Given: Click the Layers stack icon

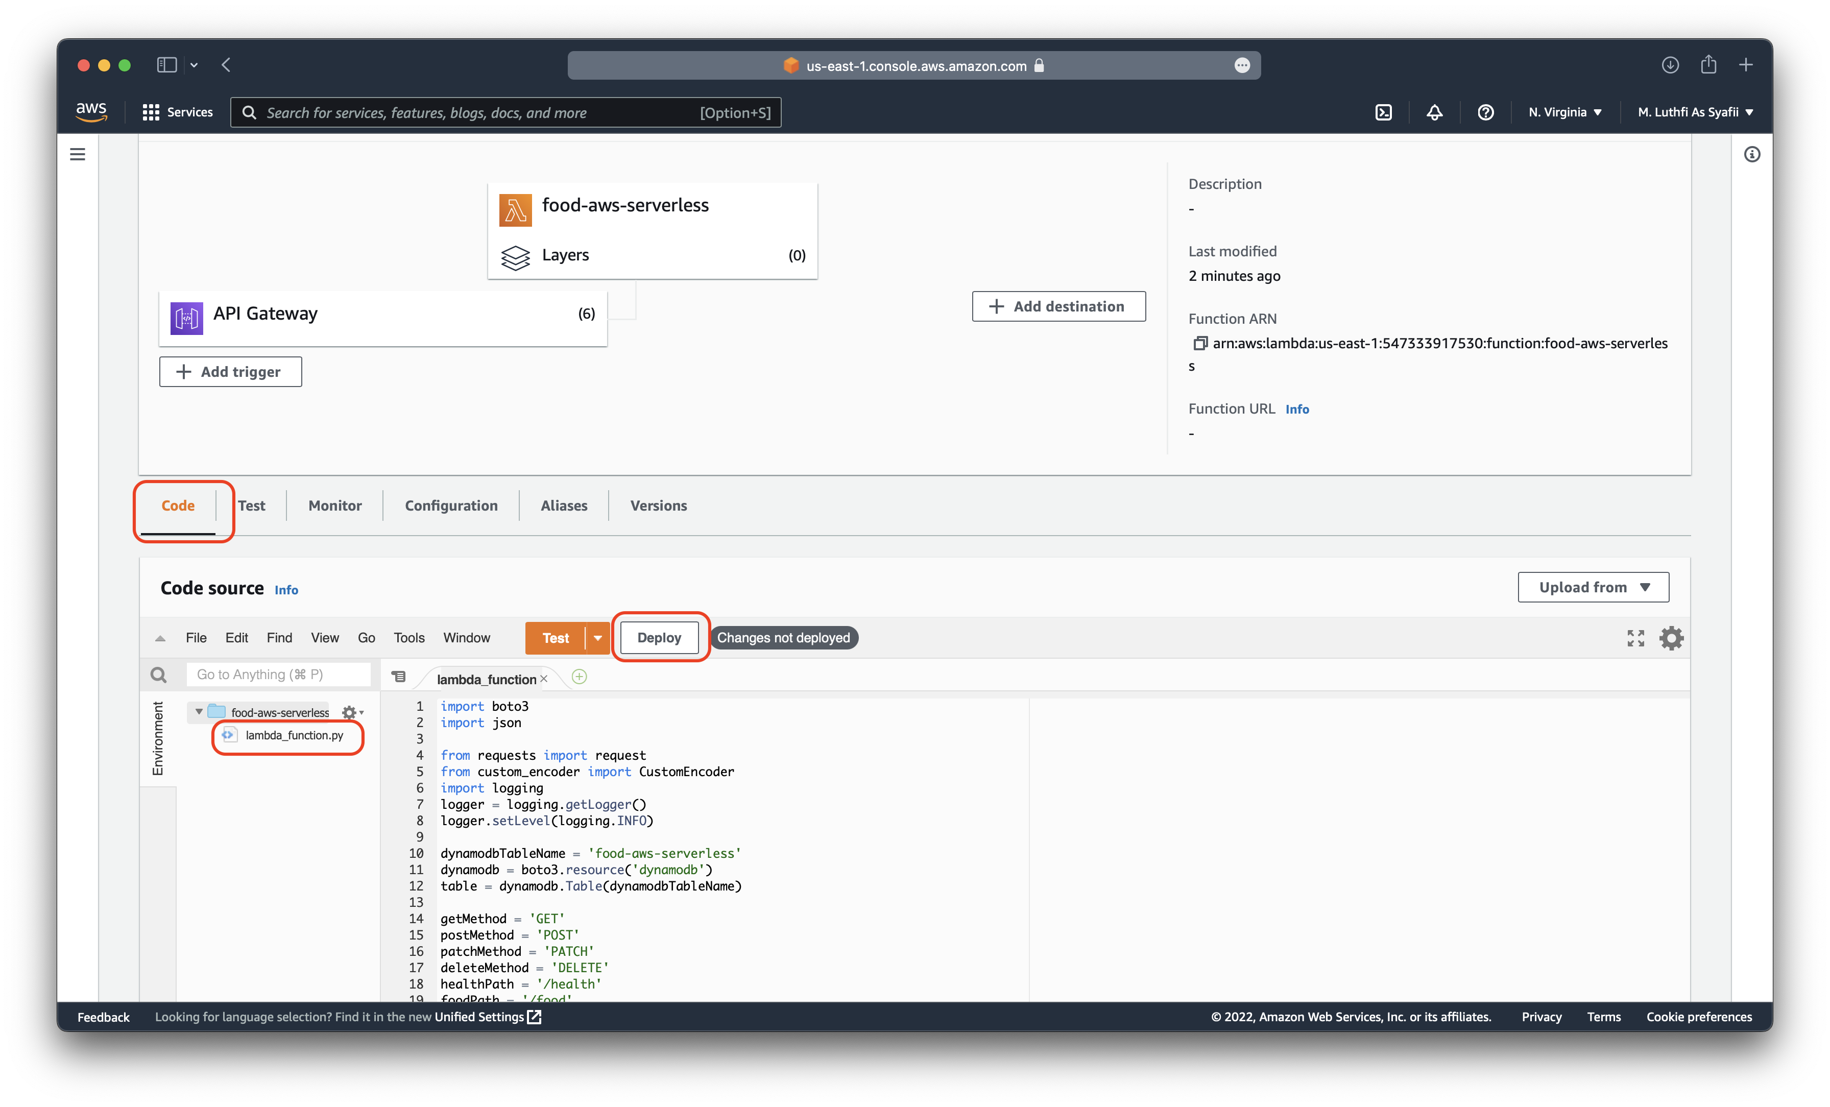Looking at the screenshot, I should 515,258.
